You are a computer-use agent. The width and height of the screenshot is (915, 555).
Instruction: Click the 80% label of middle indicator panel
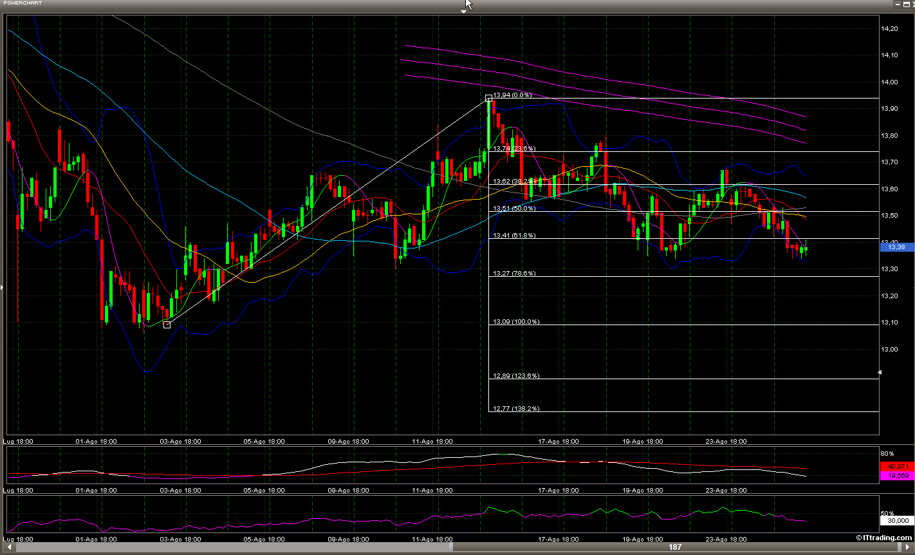[x=887, y=454]
